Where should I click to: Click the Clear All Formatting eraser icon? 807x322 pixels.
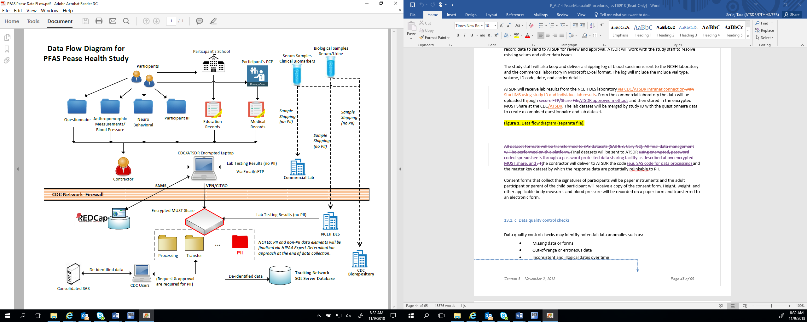(531, 25)
